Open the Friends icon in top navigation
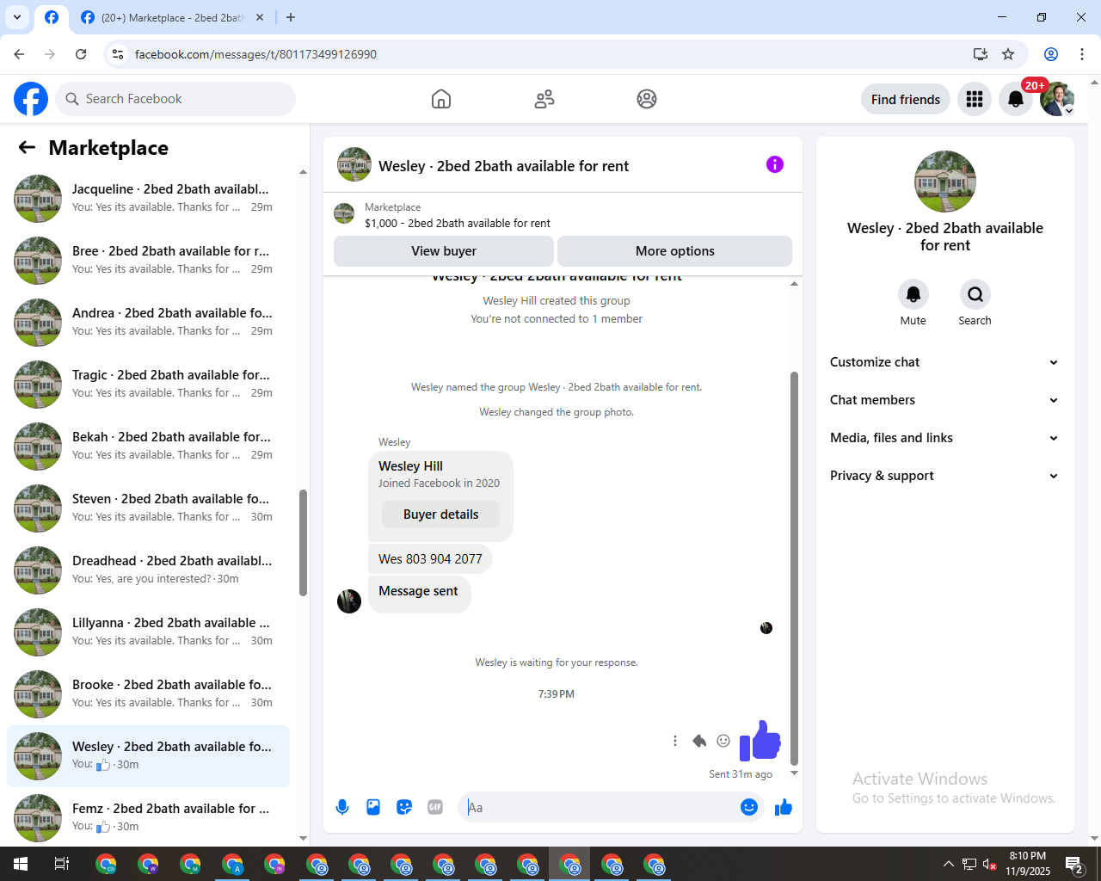The width and height of the screenshot is (1101, 881). coord(544,99)
